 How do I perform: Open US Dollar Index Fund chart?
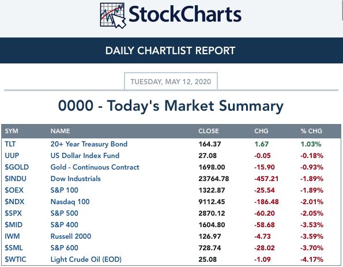(x=85, y=156)
